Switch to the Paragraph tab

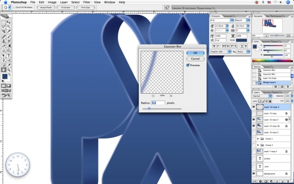coord(228,16)
